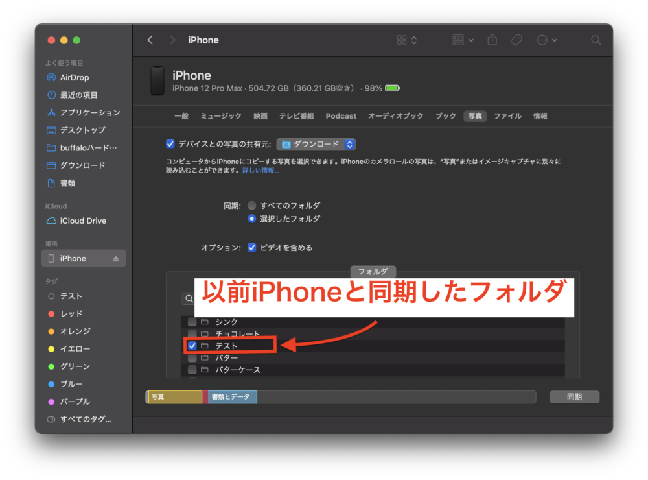Go forward with the right chevron
648x480 pixels.
point(172,40)
